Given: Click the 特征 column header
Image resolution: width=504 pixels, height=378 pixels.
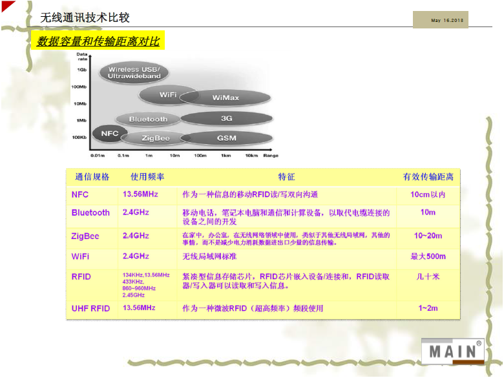Looking at the screenshot, I should [286, 177].
